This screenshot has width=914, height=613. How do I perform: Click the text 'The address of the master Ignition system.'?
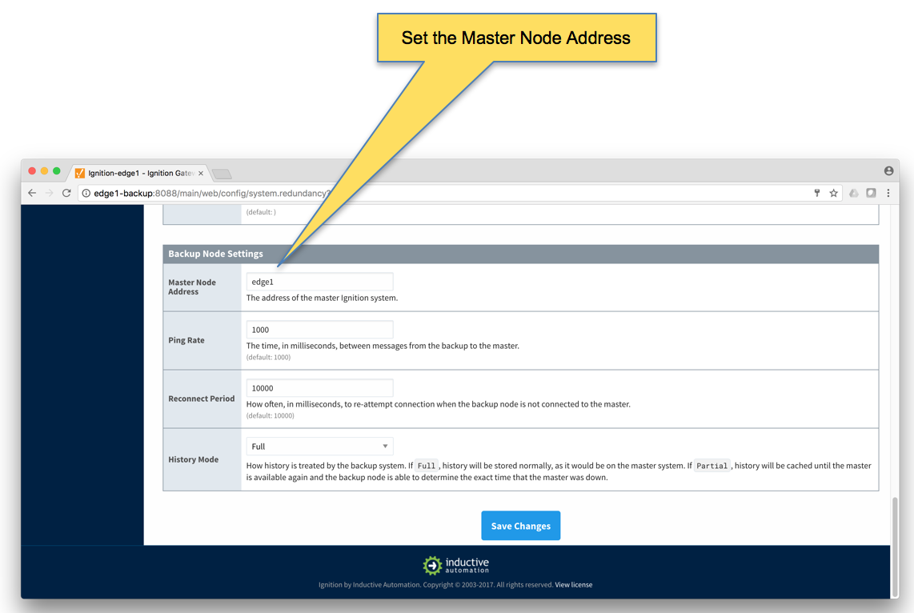(322, 298)
